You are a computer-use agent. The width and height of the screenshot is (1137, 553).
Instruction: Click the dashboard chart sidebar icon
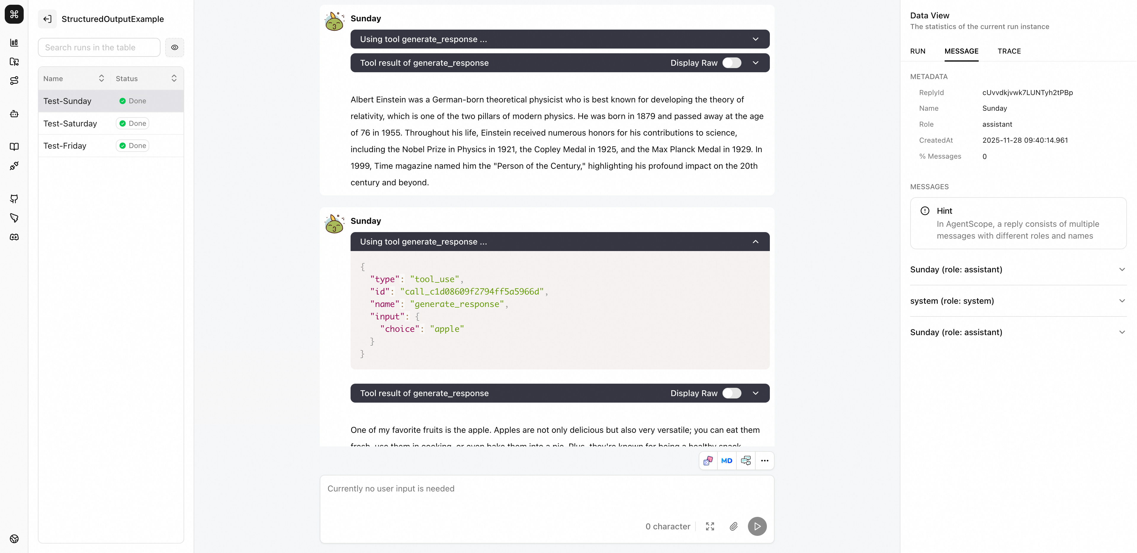coord(14,43)
